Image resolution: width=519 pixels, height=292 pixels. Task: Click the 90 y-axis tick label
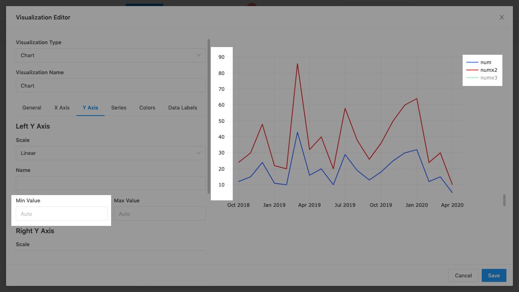coord(221,57)
